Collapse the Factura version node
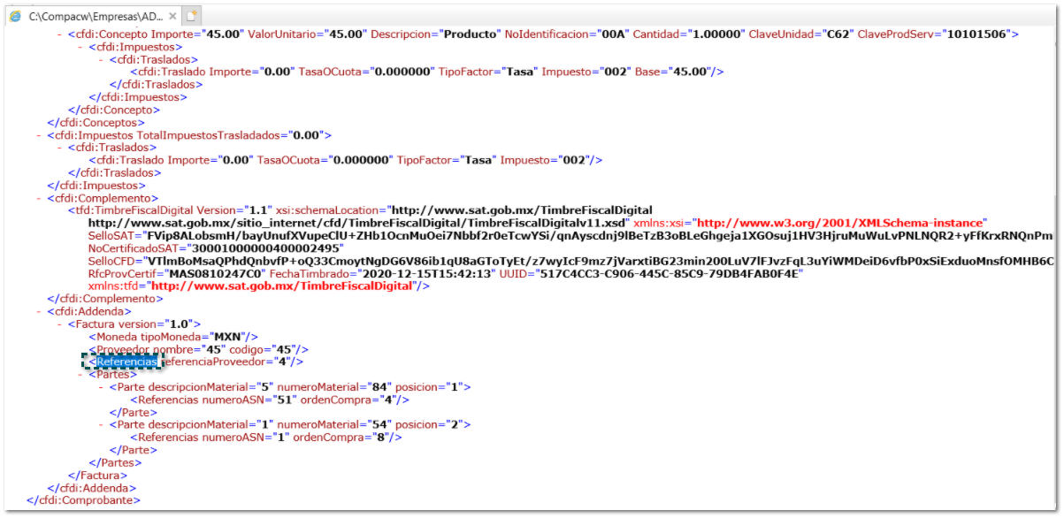The width and height of the screenshot is (1064, 518). tap(60, 324)
